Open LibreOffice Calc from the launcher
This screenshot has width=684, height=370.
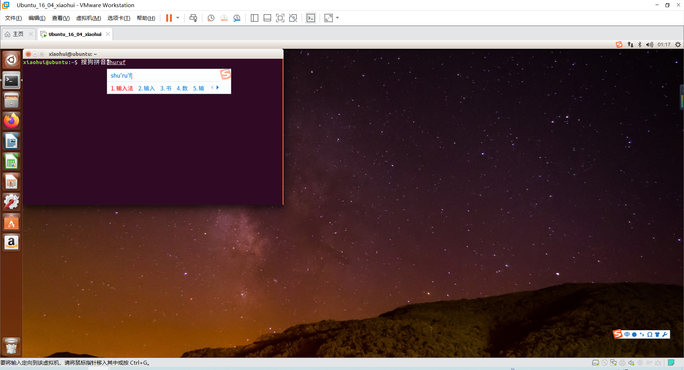(x=11, y=161)
